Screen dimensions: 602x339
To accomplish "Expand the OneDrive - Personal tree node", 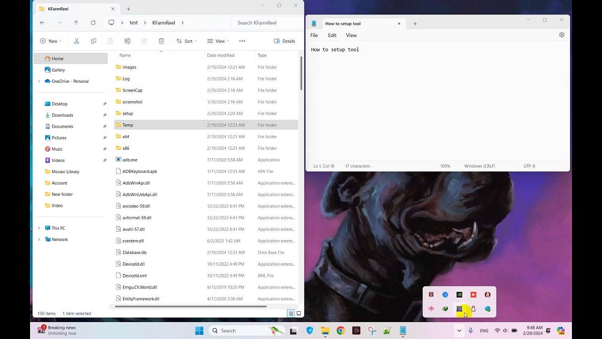I will 39,81.
